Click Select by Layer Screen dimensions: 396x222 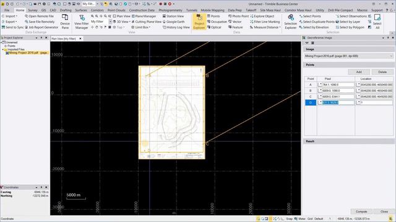[348, 22]
